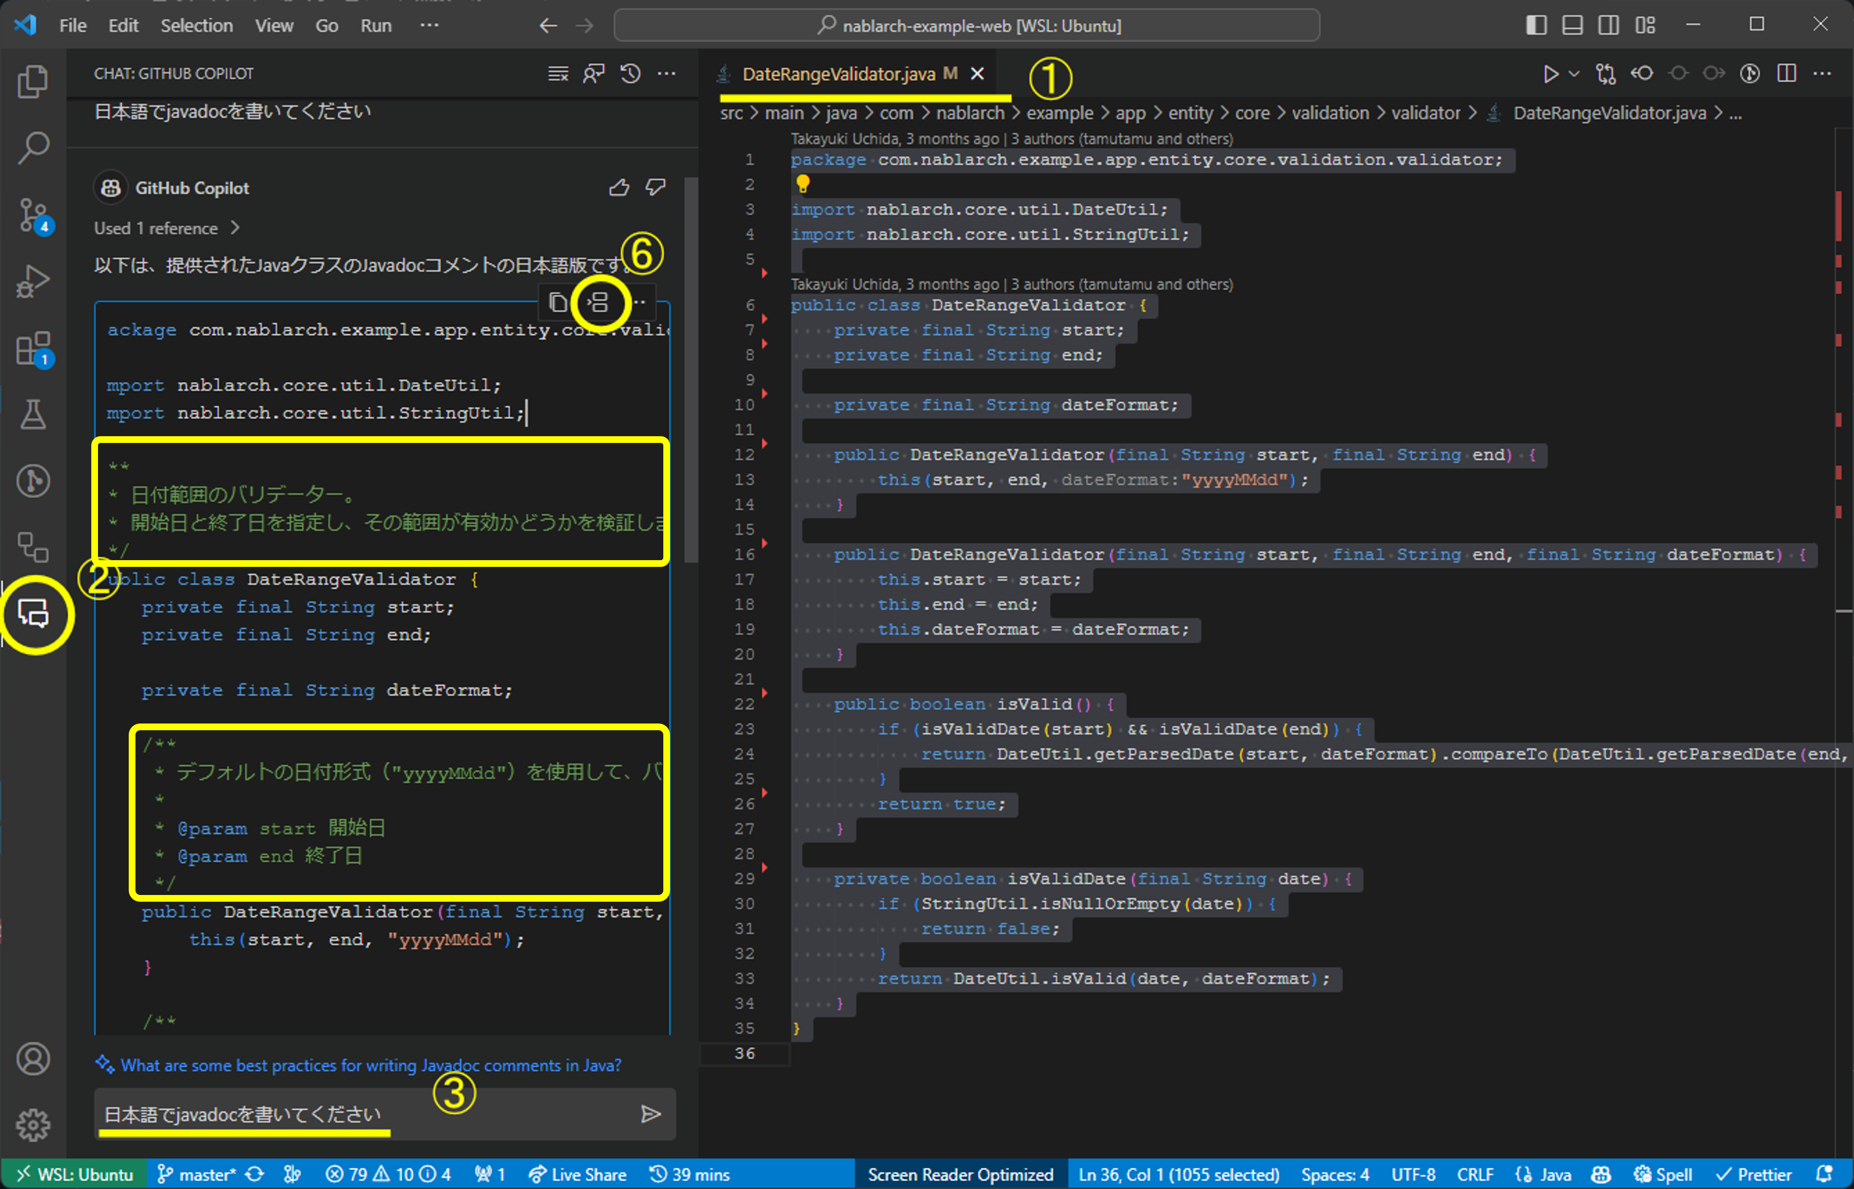
Task: Expand the overflow menu ellipsis in the menu bar
Action: point(429,25)
